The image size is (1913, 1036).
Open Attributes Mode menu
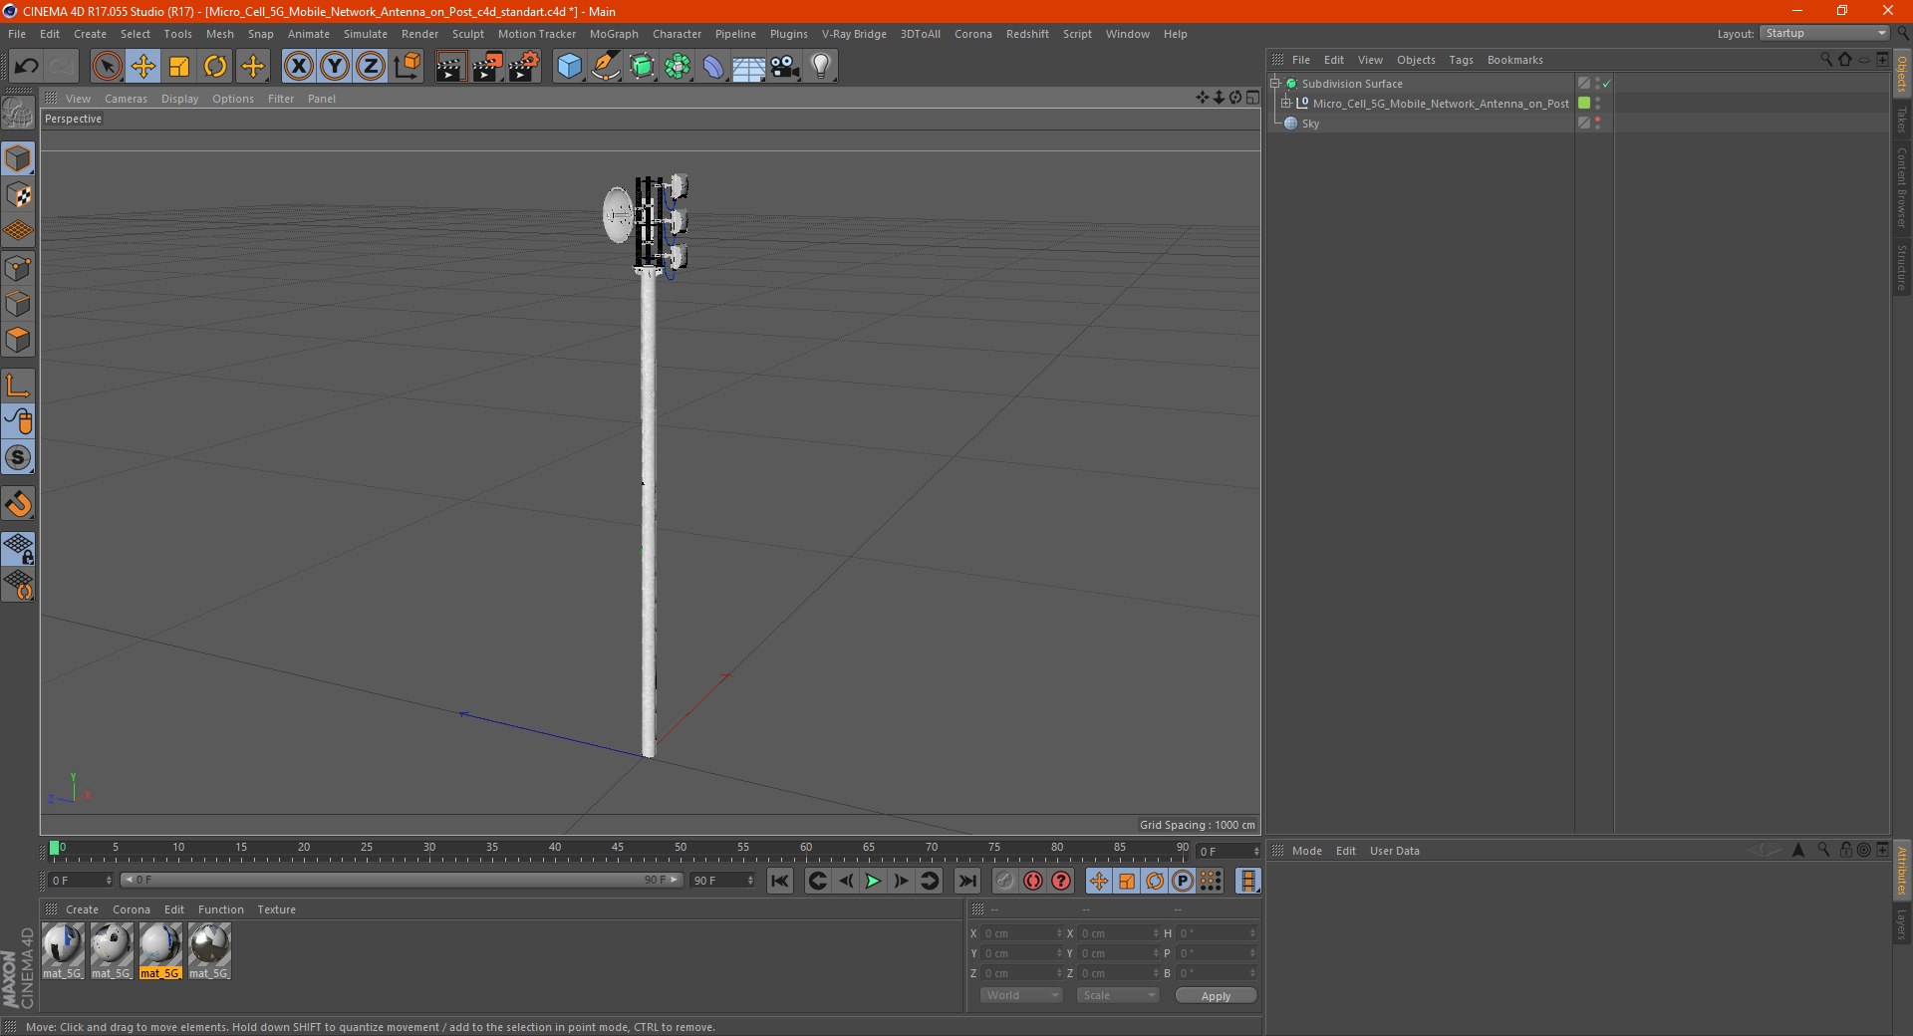tap(1306, 851)
